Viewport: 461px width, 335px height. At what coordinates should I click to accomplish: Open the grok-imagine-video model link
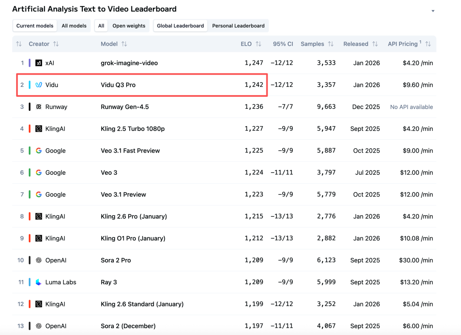click(129, 63)
